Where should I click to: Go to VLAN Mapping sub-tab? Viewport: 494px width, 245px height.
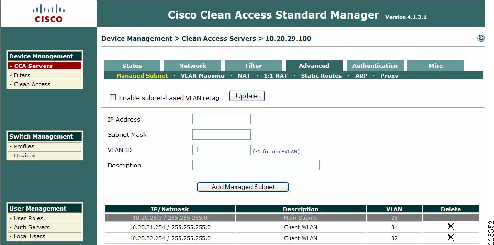[x=202, y=76]
